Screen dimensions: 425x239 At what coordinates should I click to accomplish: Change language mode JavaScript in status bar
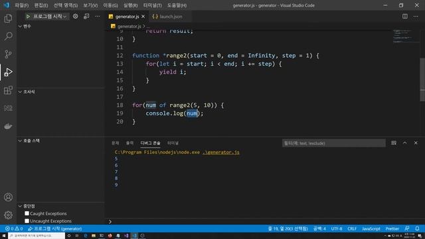click(371, 228)
